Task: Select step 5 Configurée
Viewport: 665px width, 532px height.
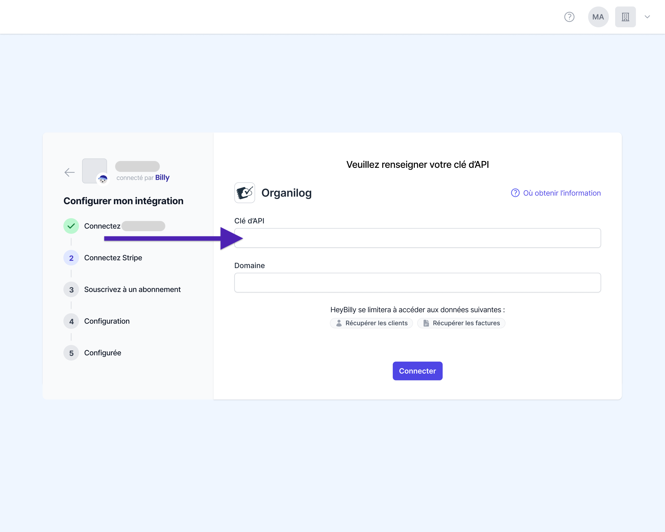Action: [x=92, y=353]
